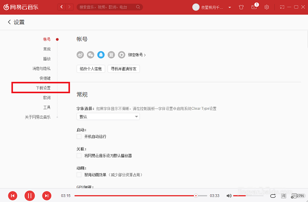
Task: Click the 修改个人信息 button
Action: (x=91, y=69)
